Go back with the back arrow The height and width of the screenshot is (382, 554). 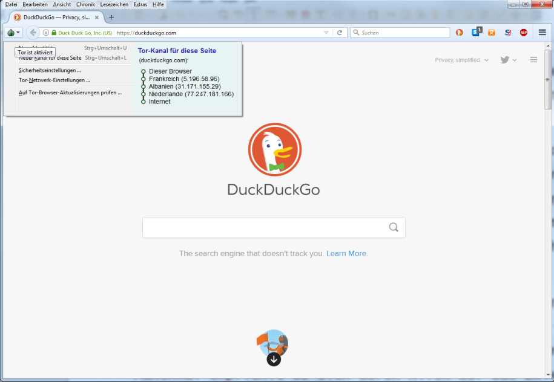tap(33, 33)
